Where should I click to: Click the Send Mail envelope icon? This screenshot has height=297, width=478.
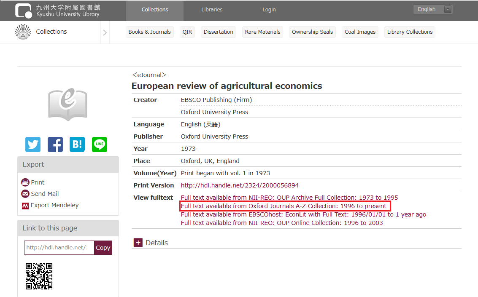click(x=25, y=194)
